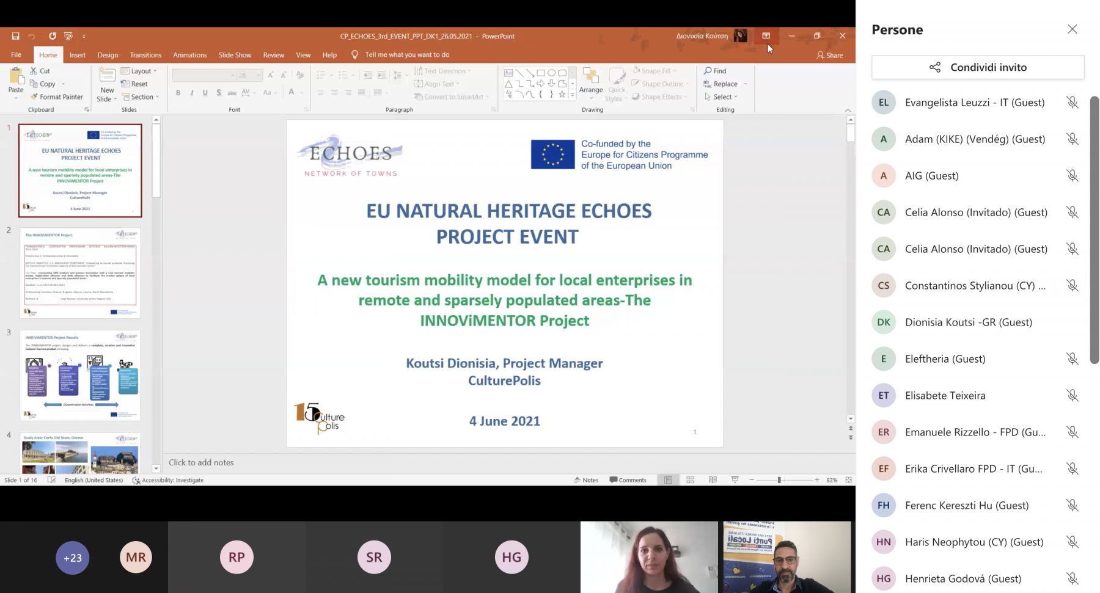
Task: Switch to the Transitions ribbon tab
Action: [x=145, y=55]
